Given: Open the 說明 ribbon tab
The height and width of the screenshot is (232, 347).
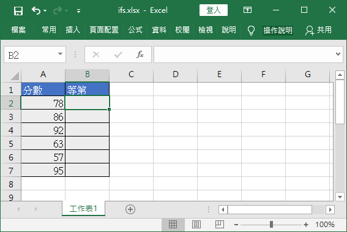Looking at the screenshot, I should [229, 29].
